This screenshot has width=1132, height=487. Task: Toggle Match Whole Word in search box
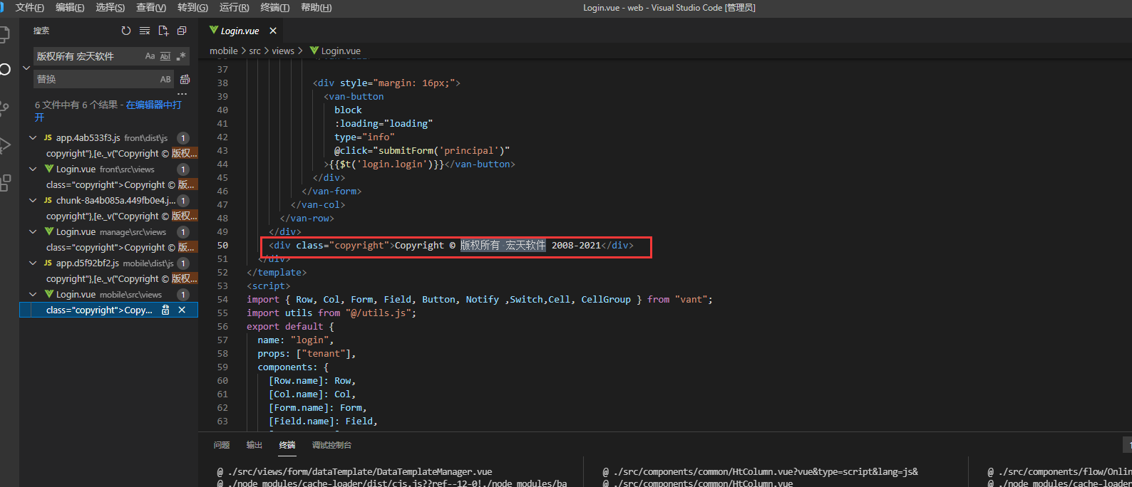165,56
